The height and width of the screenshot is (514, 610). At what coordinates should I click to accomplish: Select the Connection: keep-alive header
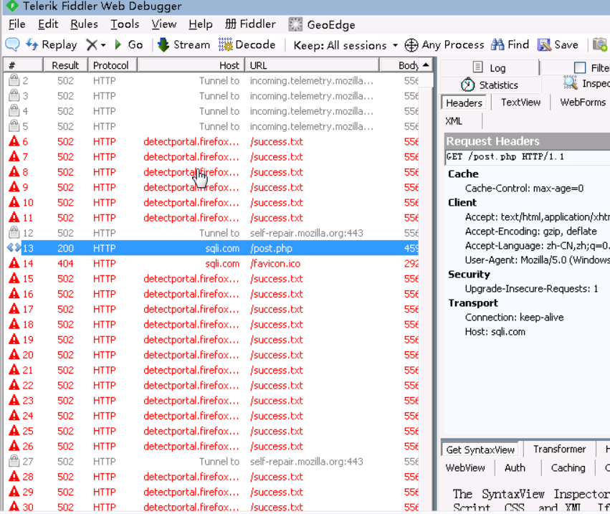point(514,318)
